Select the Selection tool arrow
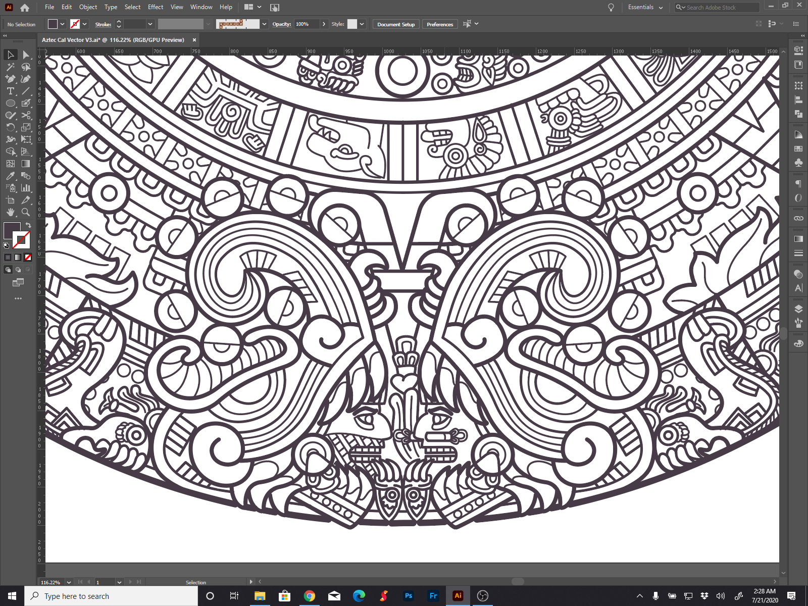The image size is (808, 606). click(x=11, y=55)
